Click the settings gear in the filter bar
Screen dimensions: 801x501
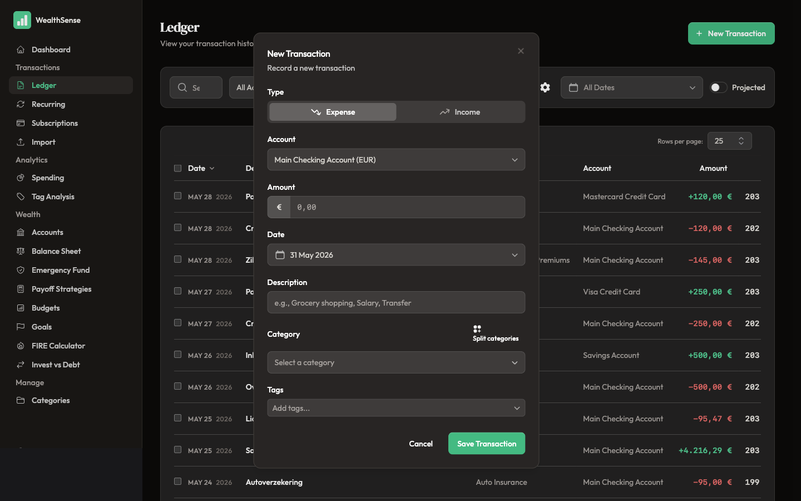coord(545,87)
